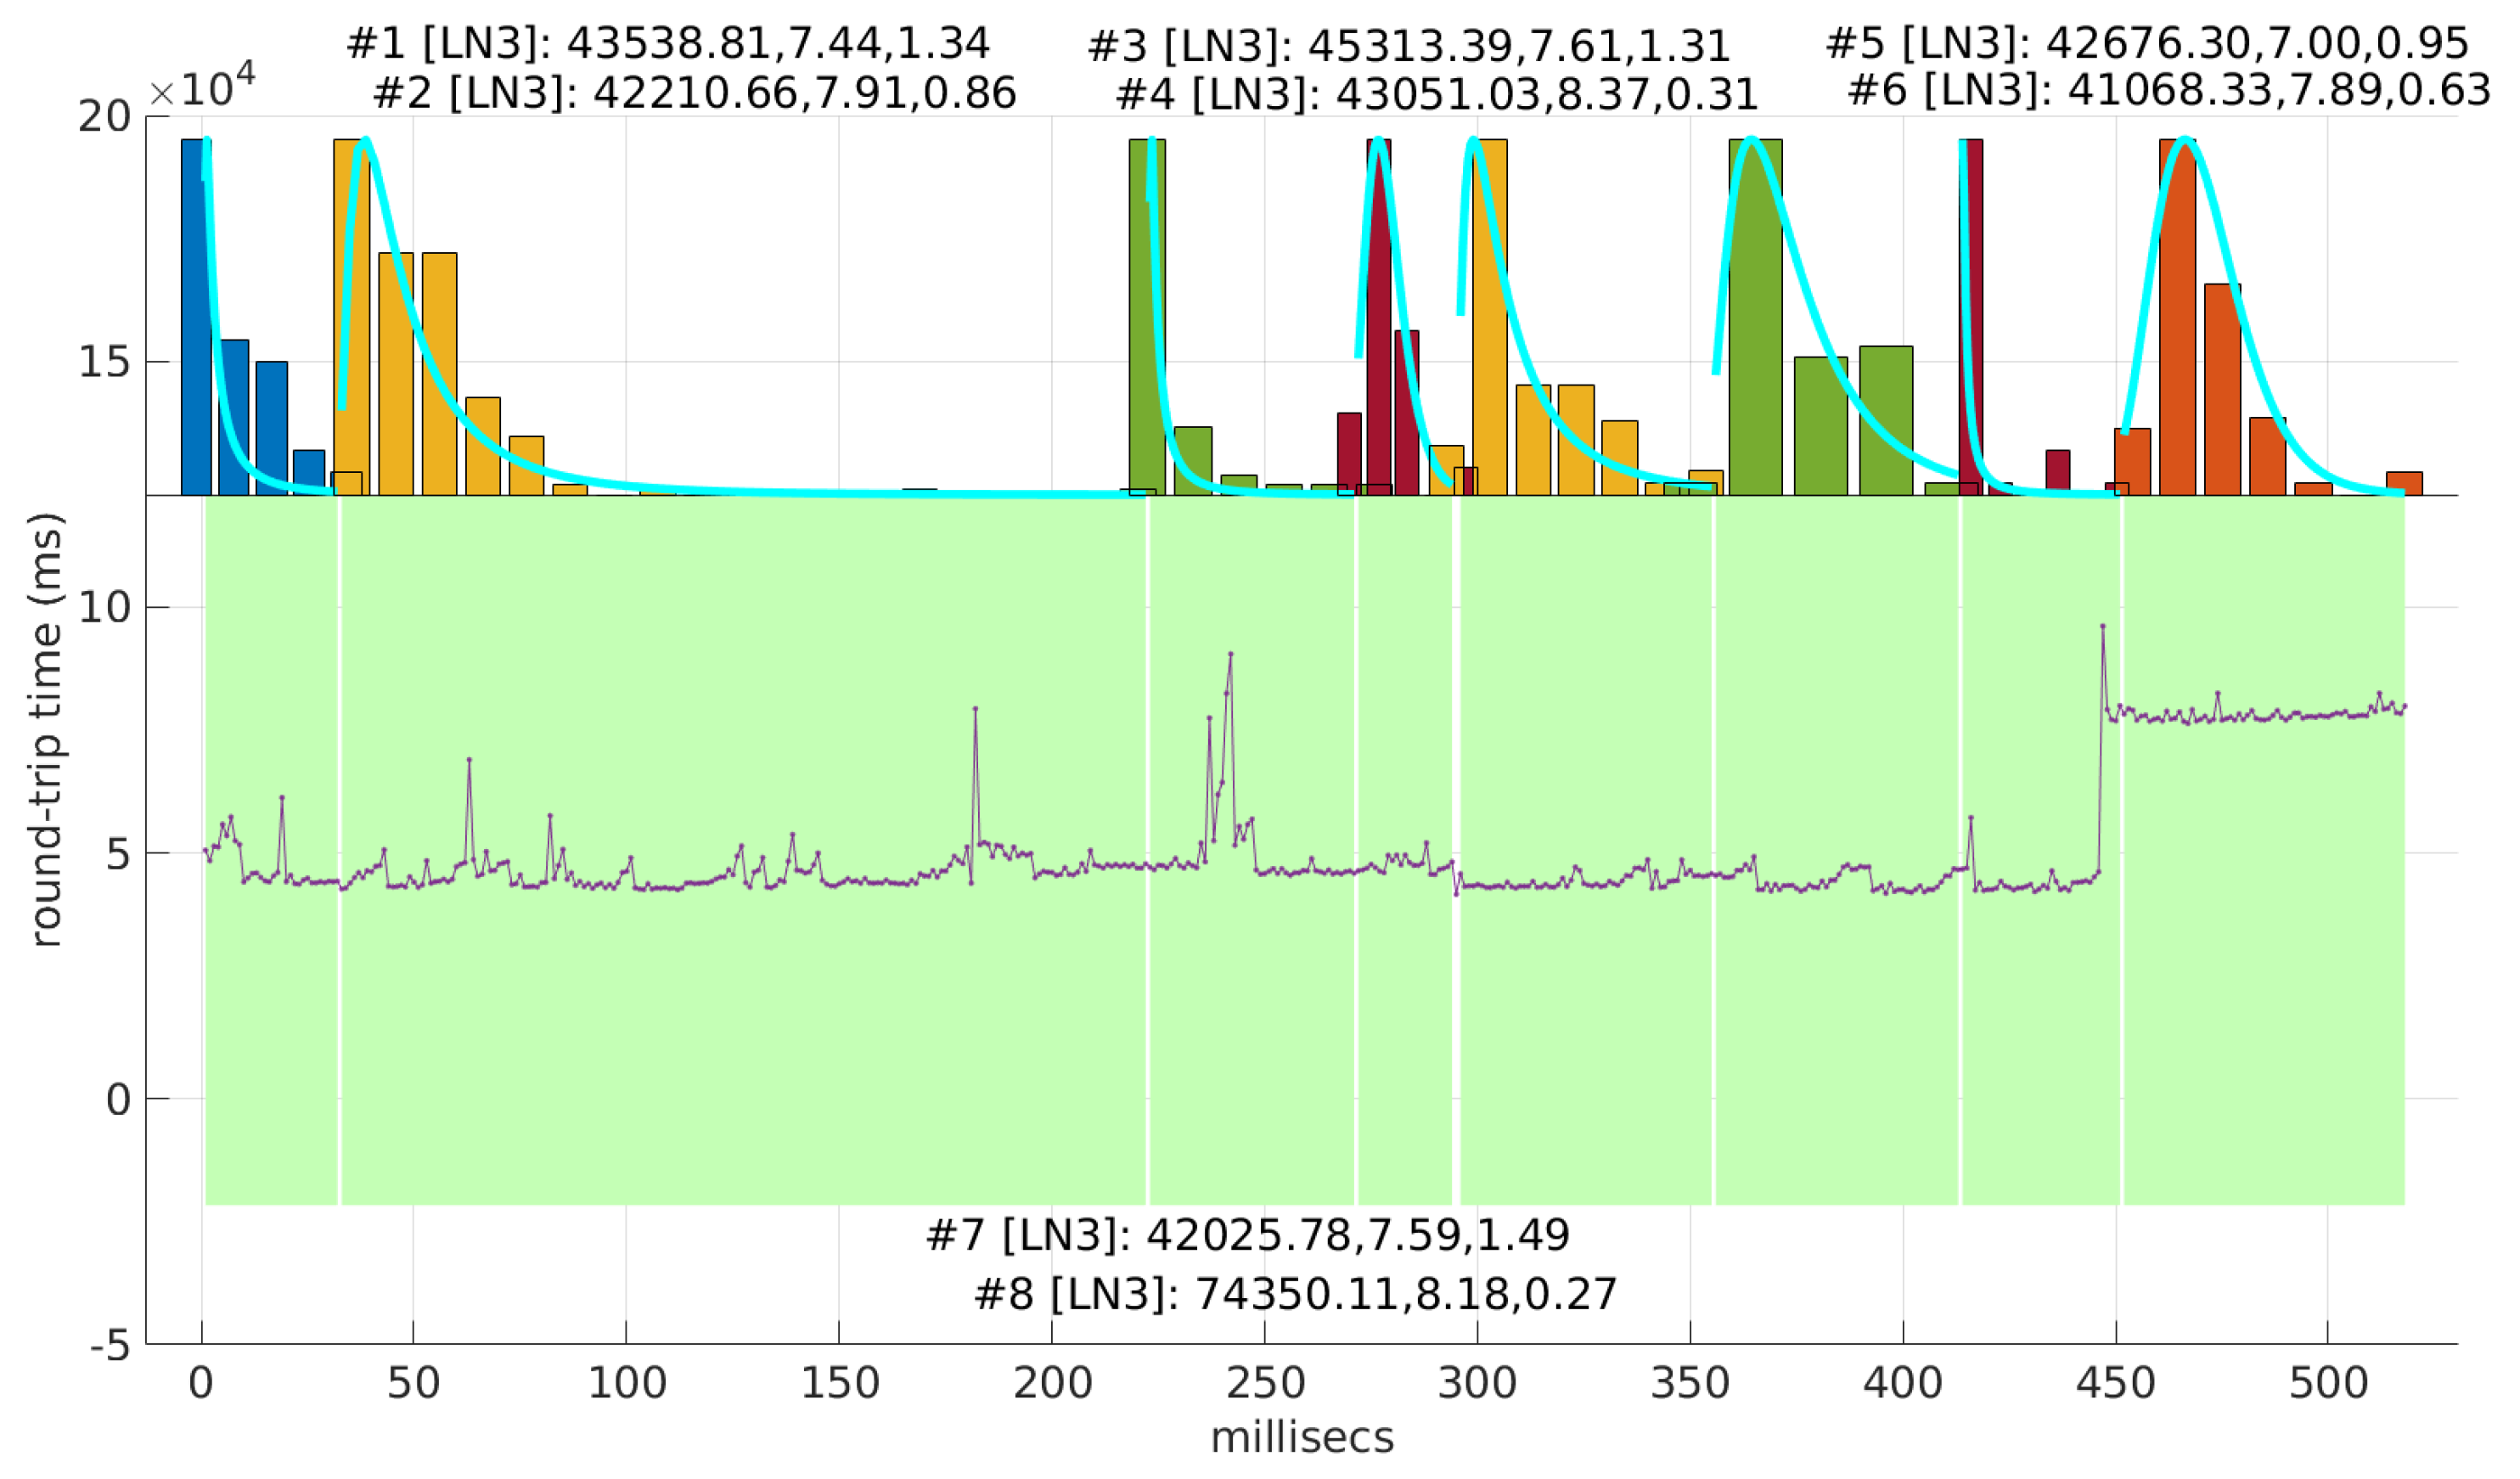Click the '#4 [LN3]: 43051.03,8.37,0.31' annotation
The height and width of the screenshot is (1479, 2520).
coord(1436,96)
